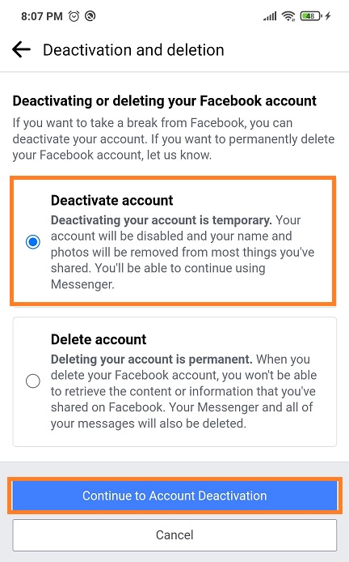The image size is (349, 562).
Task: Tap "your messages will also be deleted" line
Action: [x=149, y=424]
